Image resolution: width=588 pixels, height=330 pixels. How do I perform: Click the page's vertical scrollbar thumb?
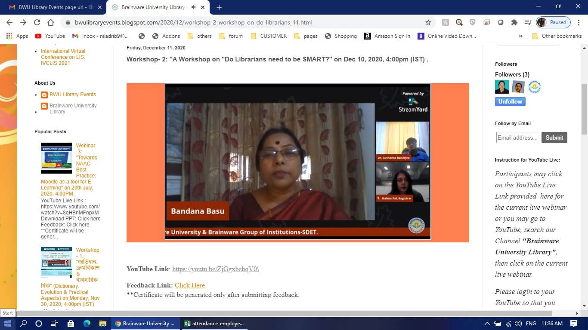584,110
